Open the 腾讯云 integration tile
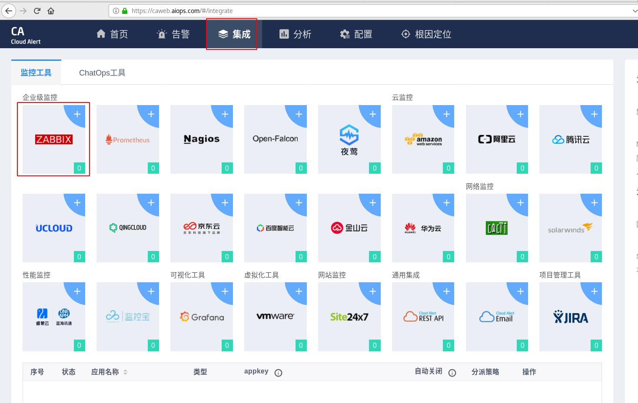Viewport: 638px width, 403px height. click(x=571, y=139)
